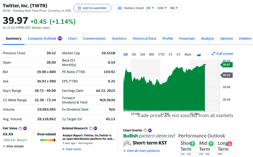253x157 pixels.
Task: Switch to the Financials tab
Action: coord(187,38)
